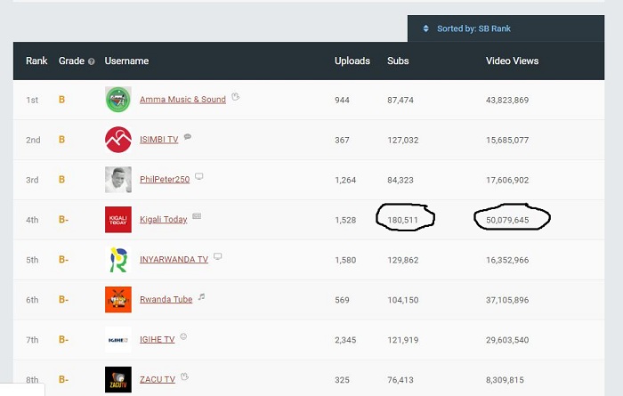Click the Grade column header
Image resolution: width=623 pixels, height=396 pixels.
[x=71, y=61]
